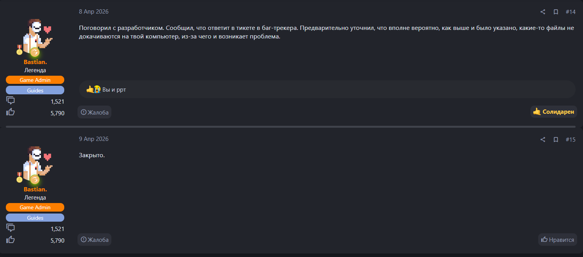
Task: Like post #15 with Нравится button
Action: [x=557, y=240]
